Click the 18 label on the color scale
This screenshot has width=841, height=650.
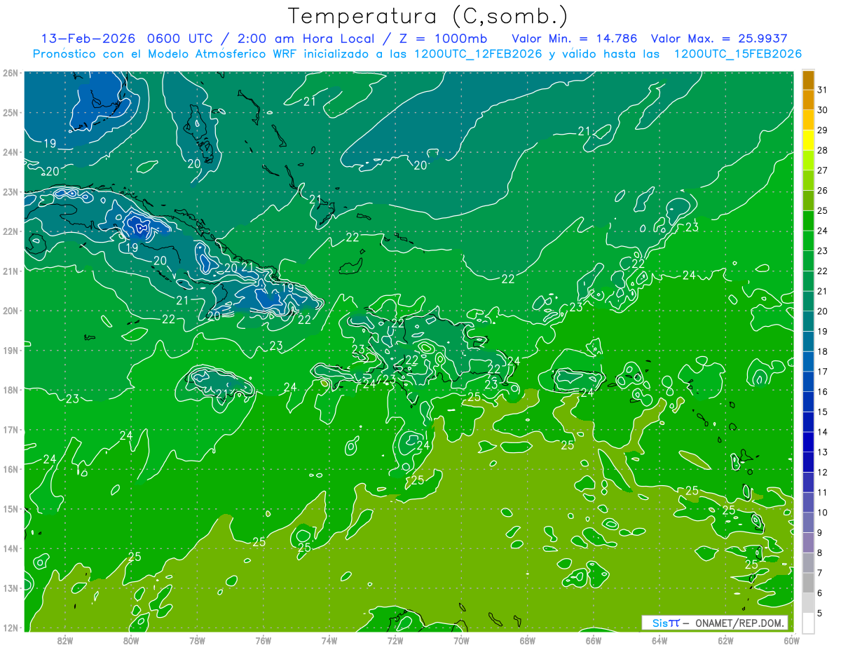(822, 352)
